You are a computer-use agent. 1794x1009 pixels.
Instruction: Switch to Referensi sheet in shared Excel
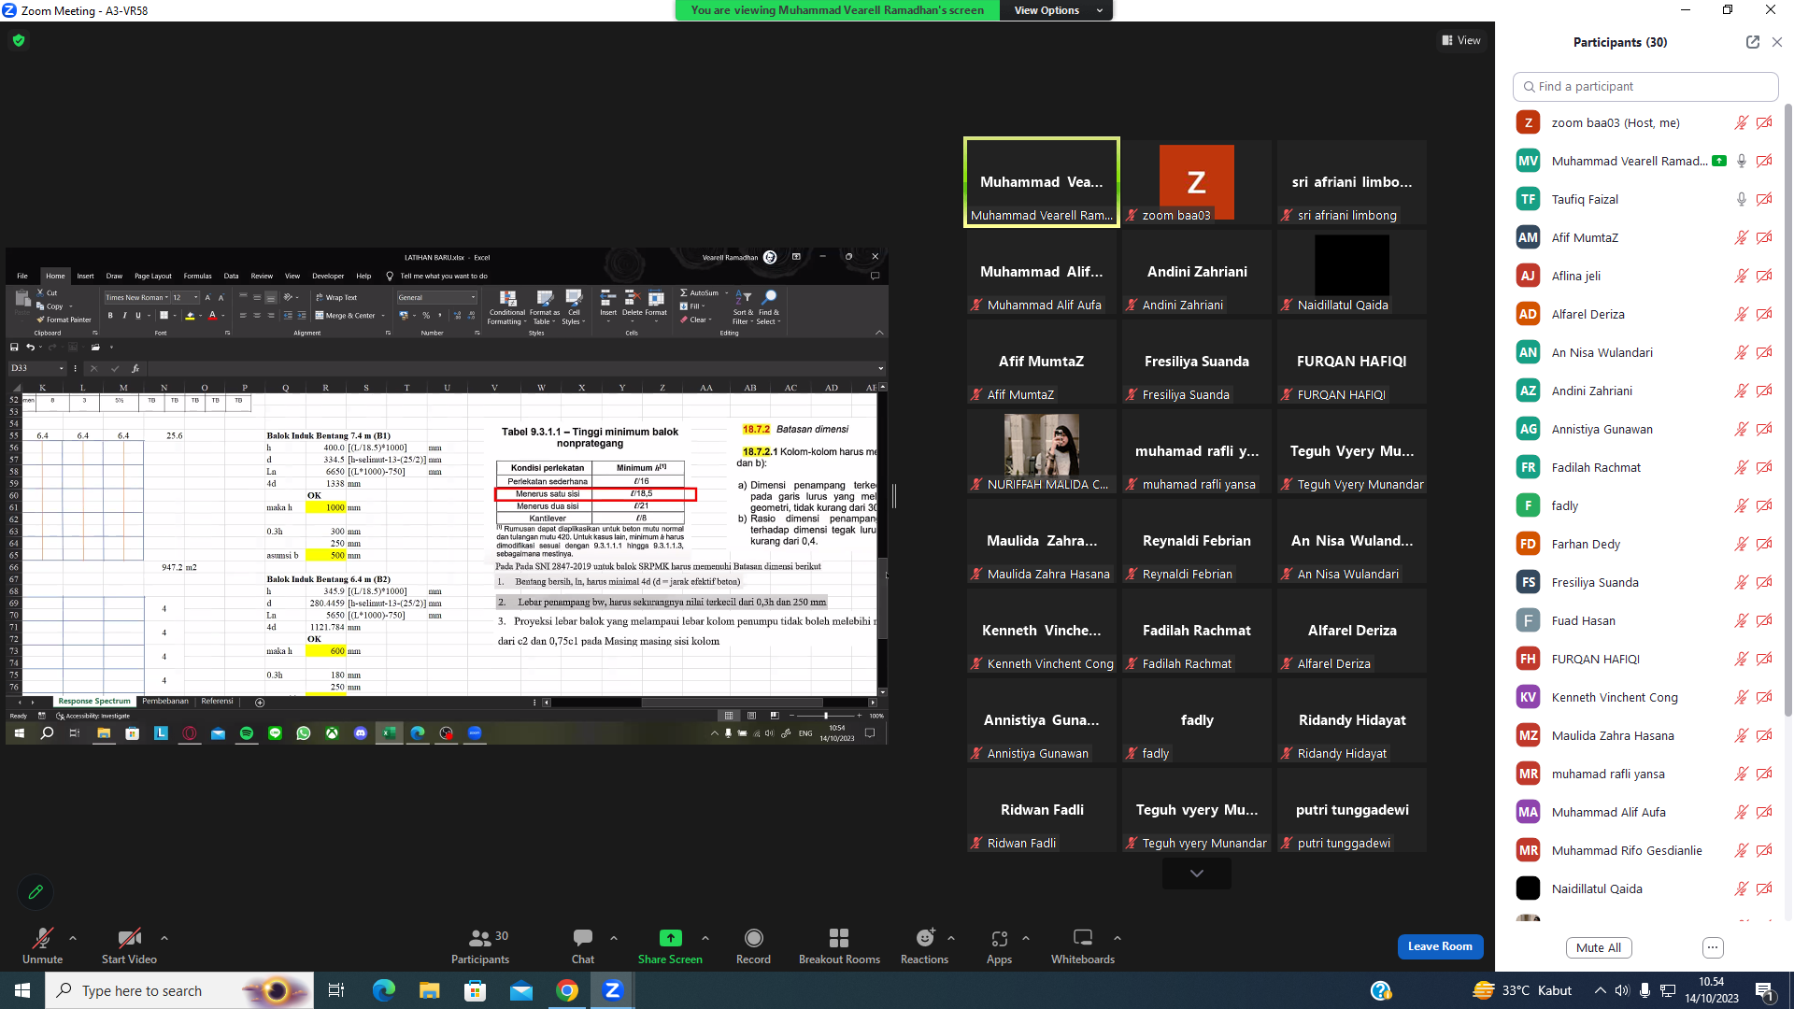(x=218, y=701)
